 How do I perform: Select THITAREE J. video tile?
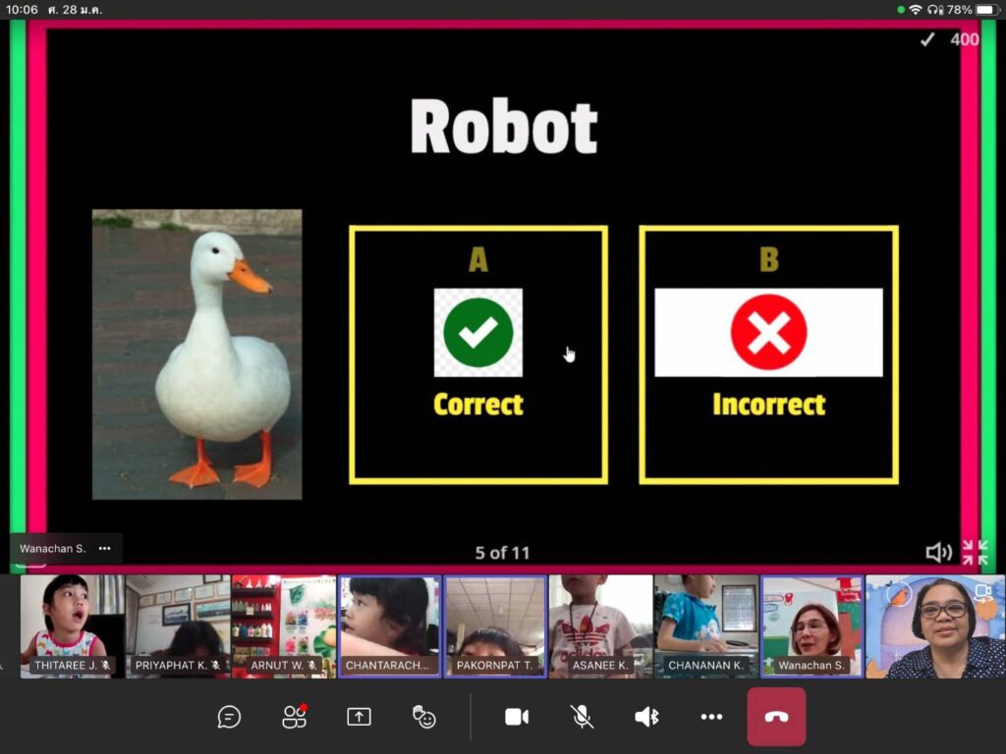(72, 625)
